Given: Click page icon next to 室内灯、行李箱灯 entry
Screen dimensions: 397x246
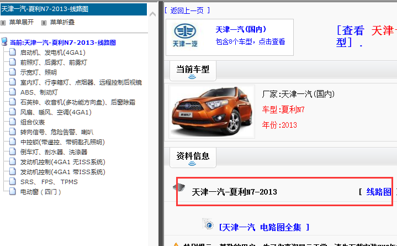Looking at the screenshot, I should coord(12,82).
